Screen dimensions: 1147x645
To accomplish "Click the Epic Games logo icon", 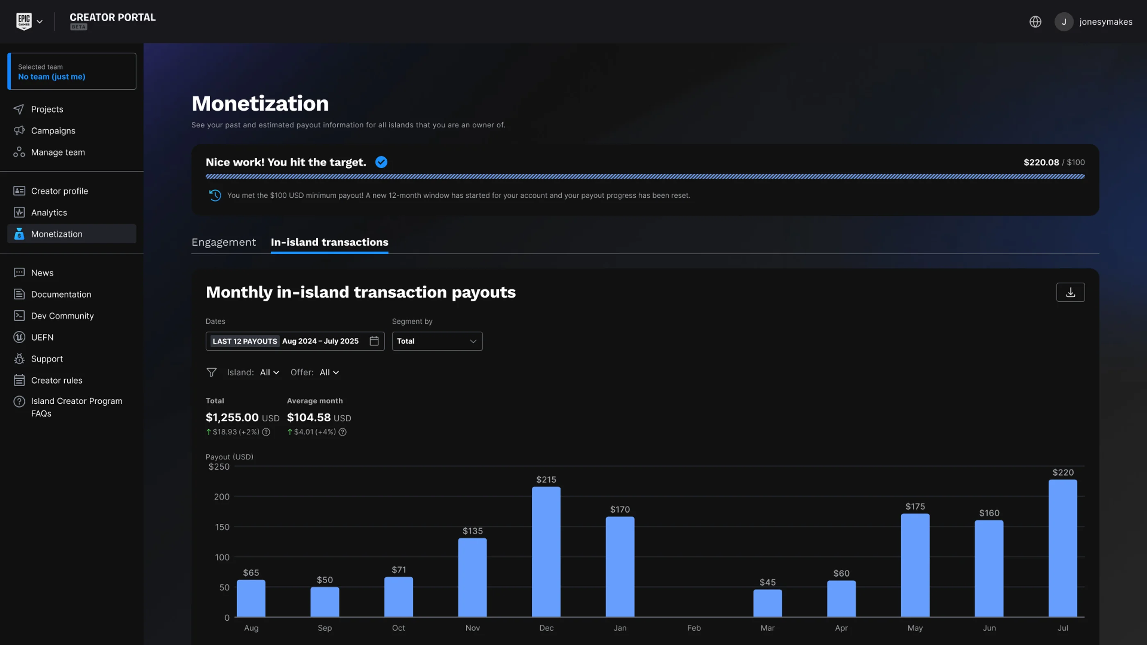I will point(24,21).
